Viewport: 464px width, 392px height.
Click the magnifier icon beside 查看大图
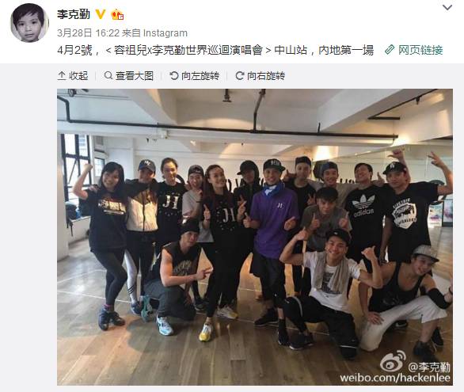click(x=108, y=75)
